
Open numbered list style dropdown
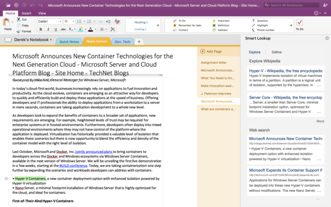point(94,22)
